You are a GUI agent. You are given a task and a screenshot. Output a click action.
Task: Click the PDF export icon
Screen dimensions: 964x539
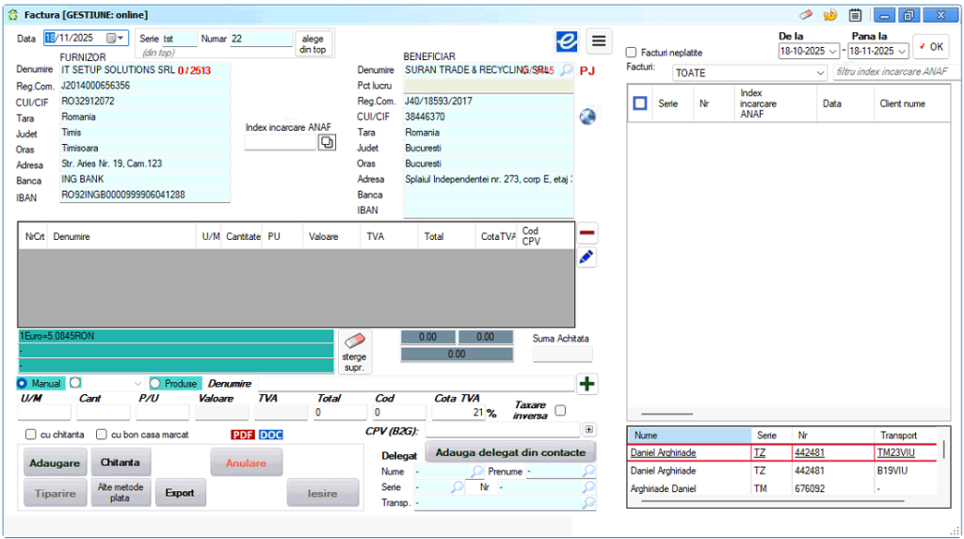(x=243, y=435)
